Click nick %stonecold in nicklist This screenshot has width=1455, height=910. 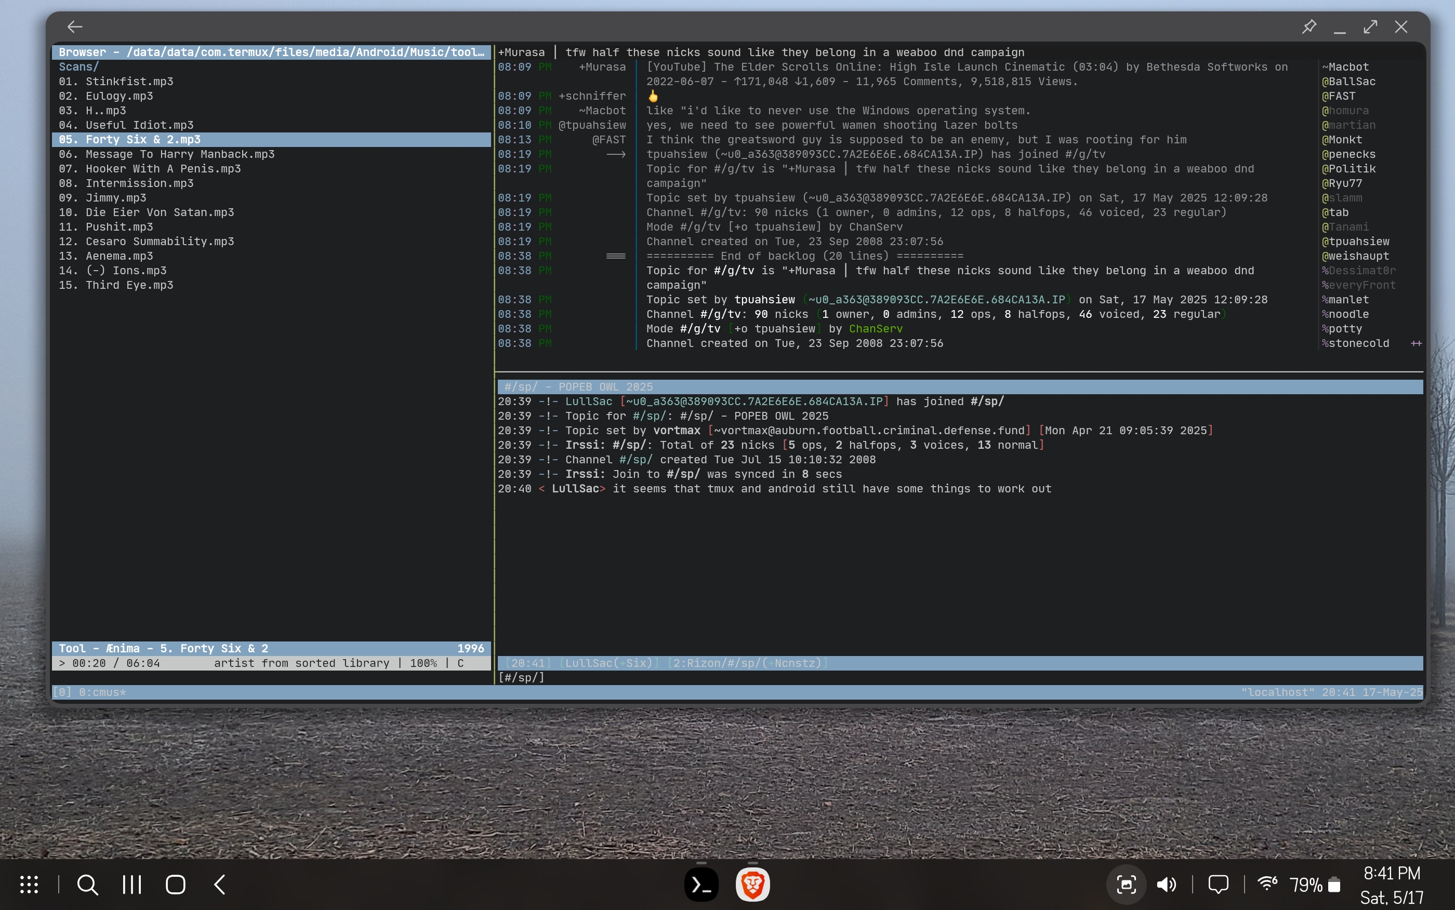[x=1355, y=343]
